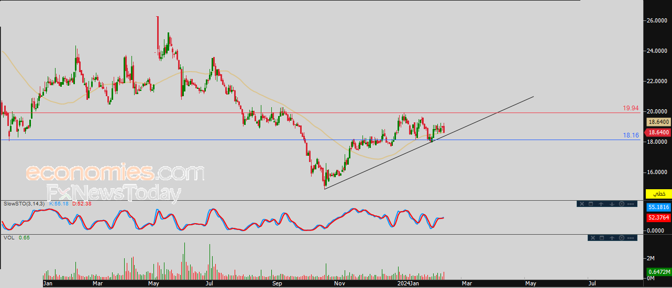The height and width of the screenshot is (288, 672).
Task: Click the yellow خطي scale button
Action: click(658, 193)
